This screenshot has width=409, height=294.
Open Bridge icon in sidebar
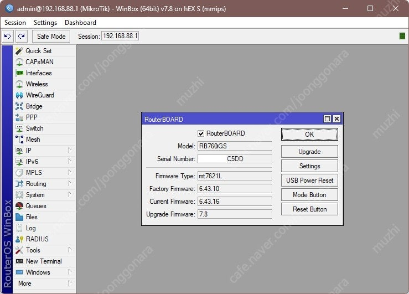tap(19, 106)
